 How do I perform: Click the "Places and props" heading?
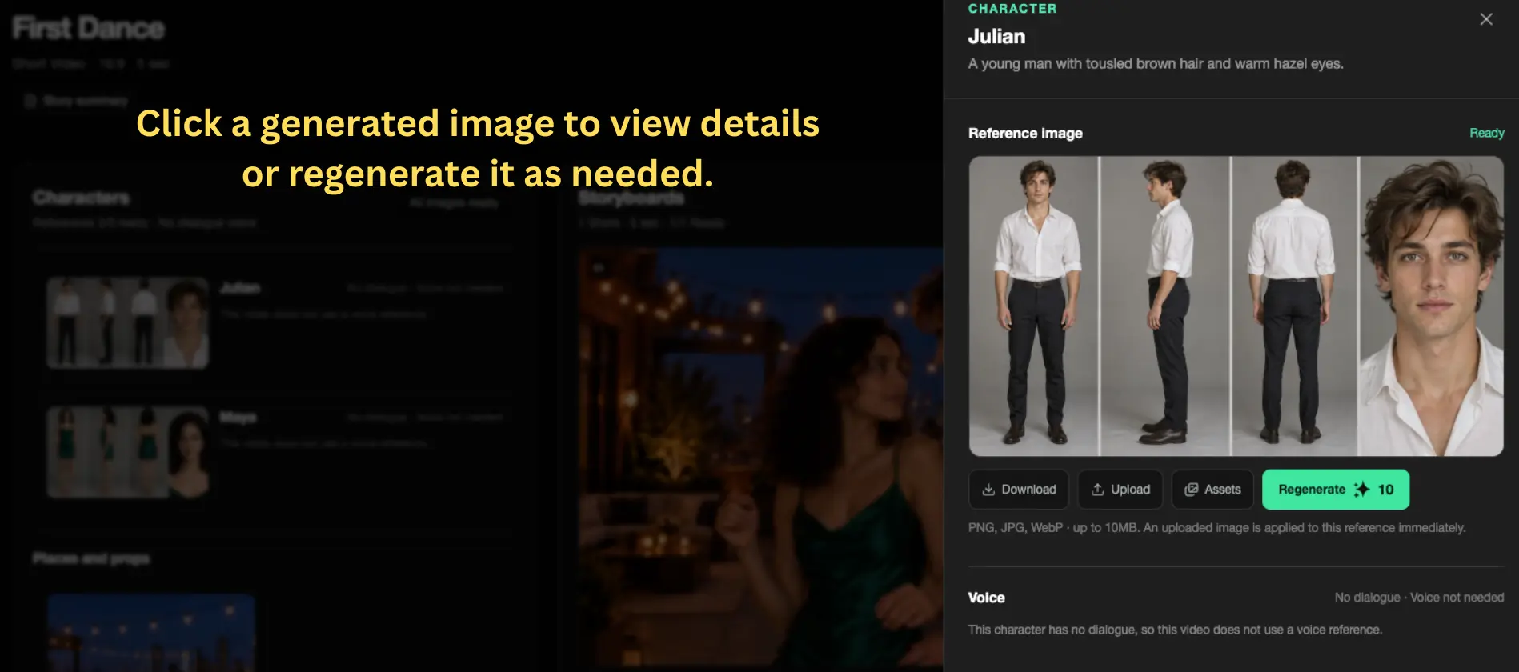point(91,558)
